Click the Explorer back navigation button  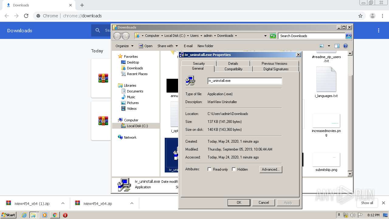(x=117, y=36)
